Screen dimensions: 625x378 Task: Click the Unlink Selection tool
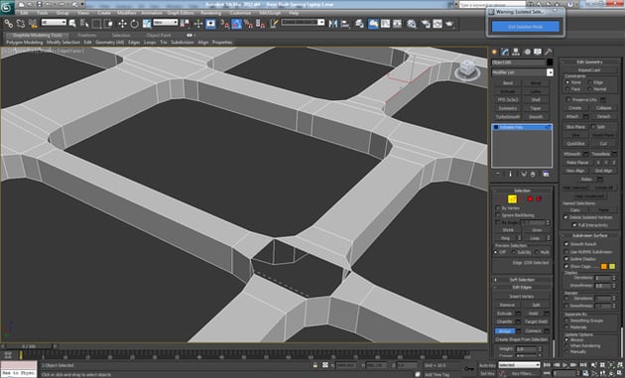21,24
